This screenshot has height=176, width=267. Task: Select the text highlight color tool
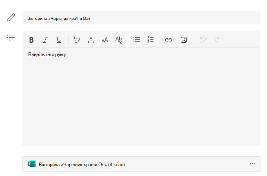[x=77, y=40]
